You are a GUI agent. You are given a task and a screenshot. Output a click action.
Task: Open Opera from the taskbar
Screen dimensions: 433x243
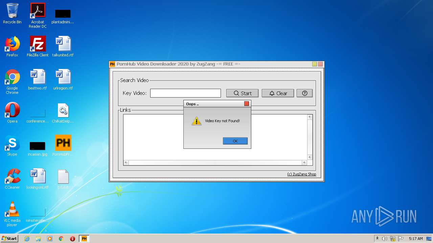72,239
